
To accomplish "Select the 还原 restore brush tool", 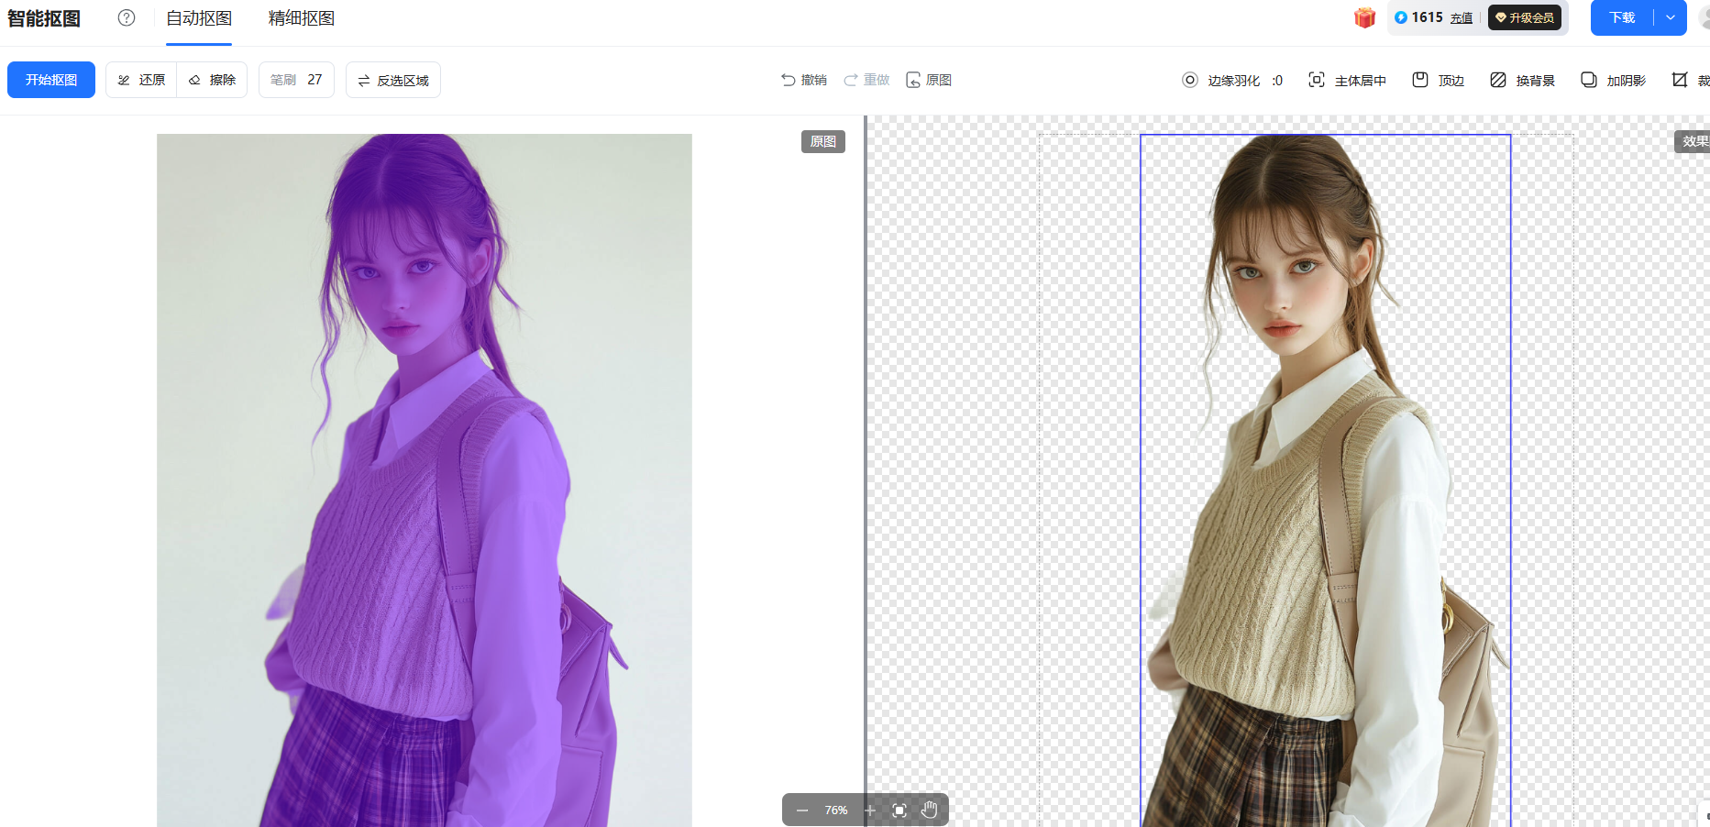I will click(142, 80).
